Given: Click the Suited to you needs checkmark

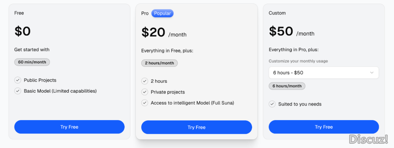Looking at the screenshot, I should pyautogui.click(x=272, y=104).
